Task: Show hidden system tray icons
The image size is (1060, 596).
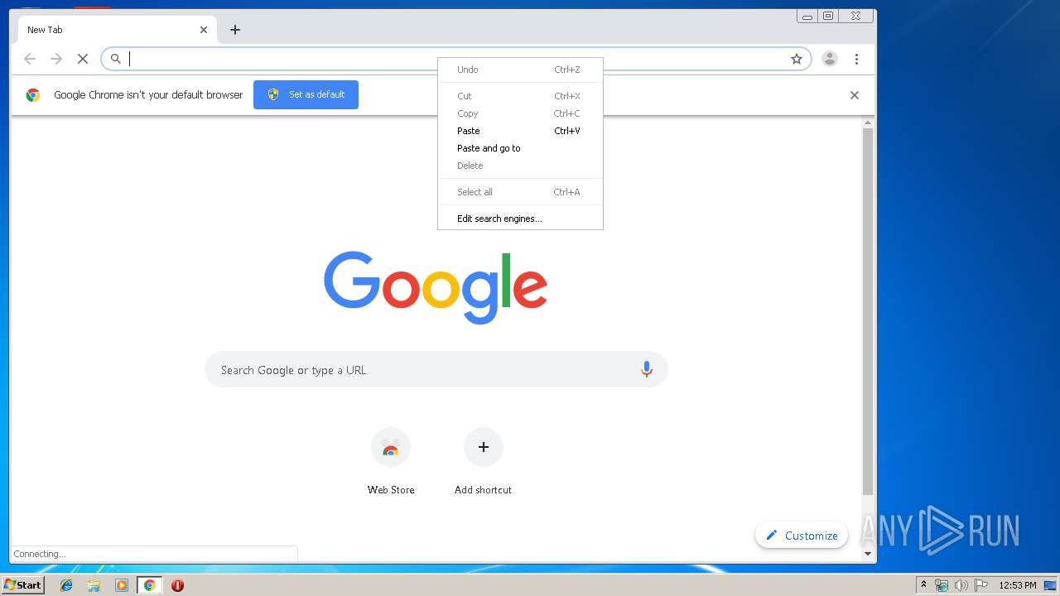Action: 923,585
